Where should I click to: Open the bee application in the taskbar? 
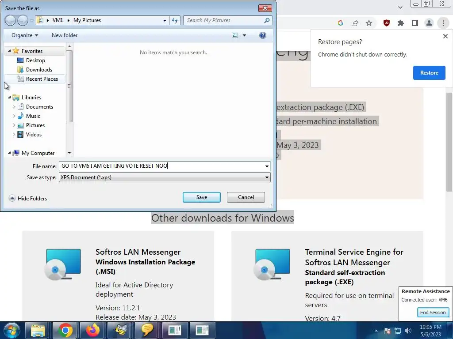coord(120,330)
